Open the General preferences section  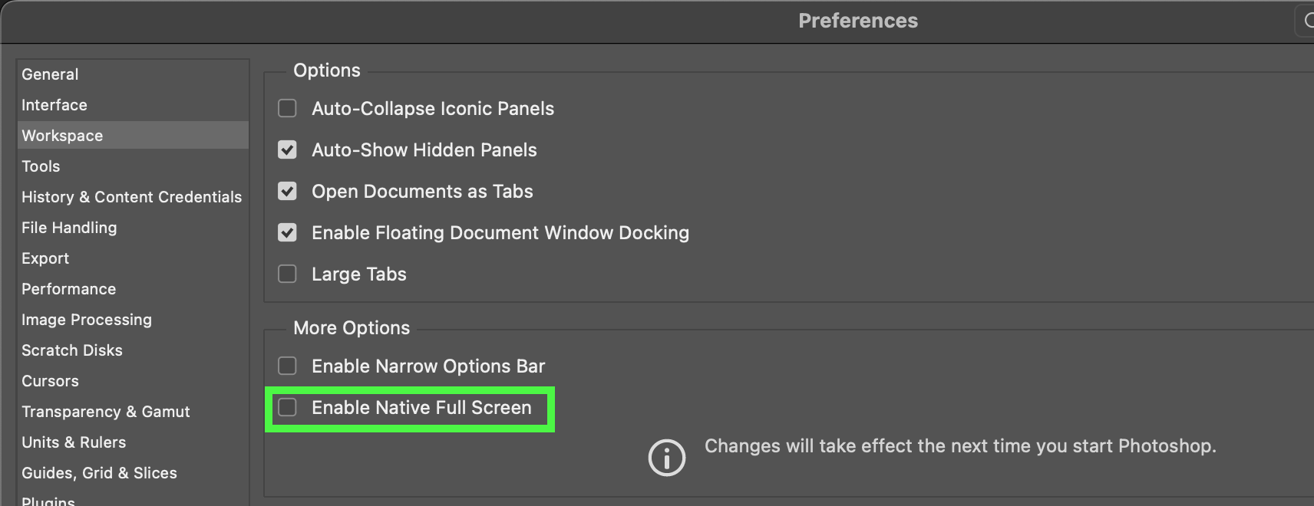pyautogui.click(x=50, y=74)
